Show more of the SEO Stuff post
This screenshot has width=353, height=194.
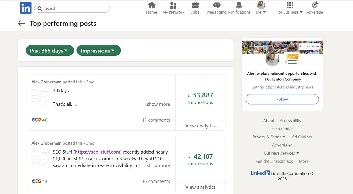(156, 165)
